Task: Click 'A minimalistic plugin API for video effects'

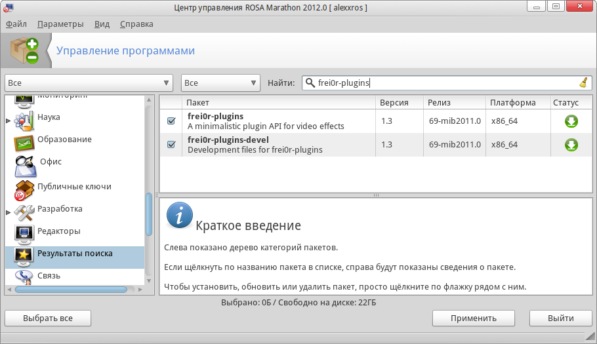Action: click(x=266, y=126)
